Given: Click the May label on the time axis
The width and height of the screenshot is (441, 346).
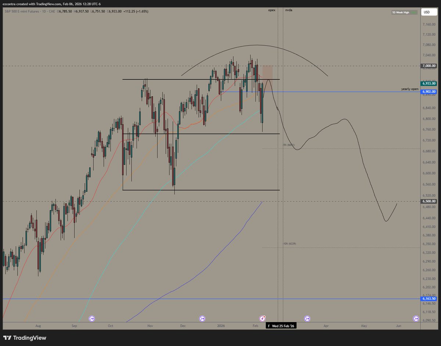Looking at the screenshot, I should click(x=364, y=326).
